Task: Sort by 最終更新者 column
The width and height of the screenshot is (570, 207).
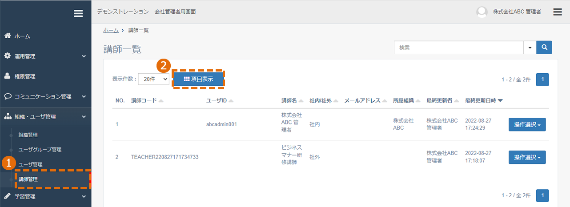Action: (x=442, y=101)
